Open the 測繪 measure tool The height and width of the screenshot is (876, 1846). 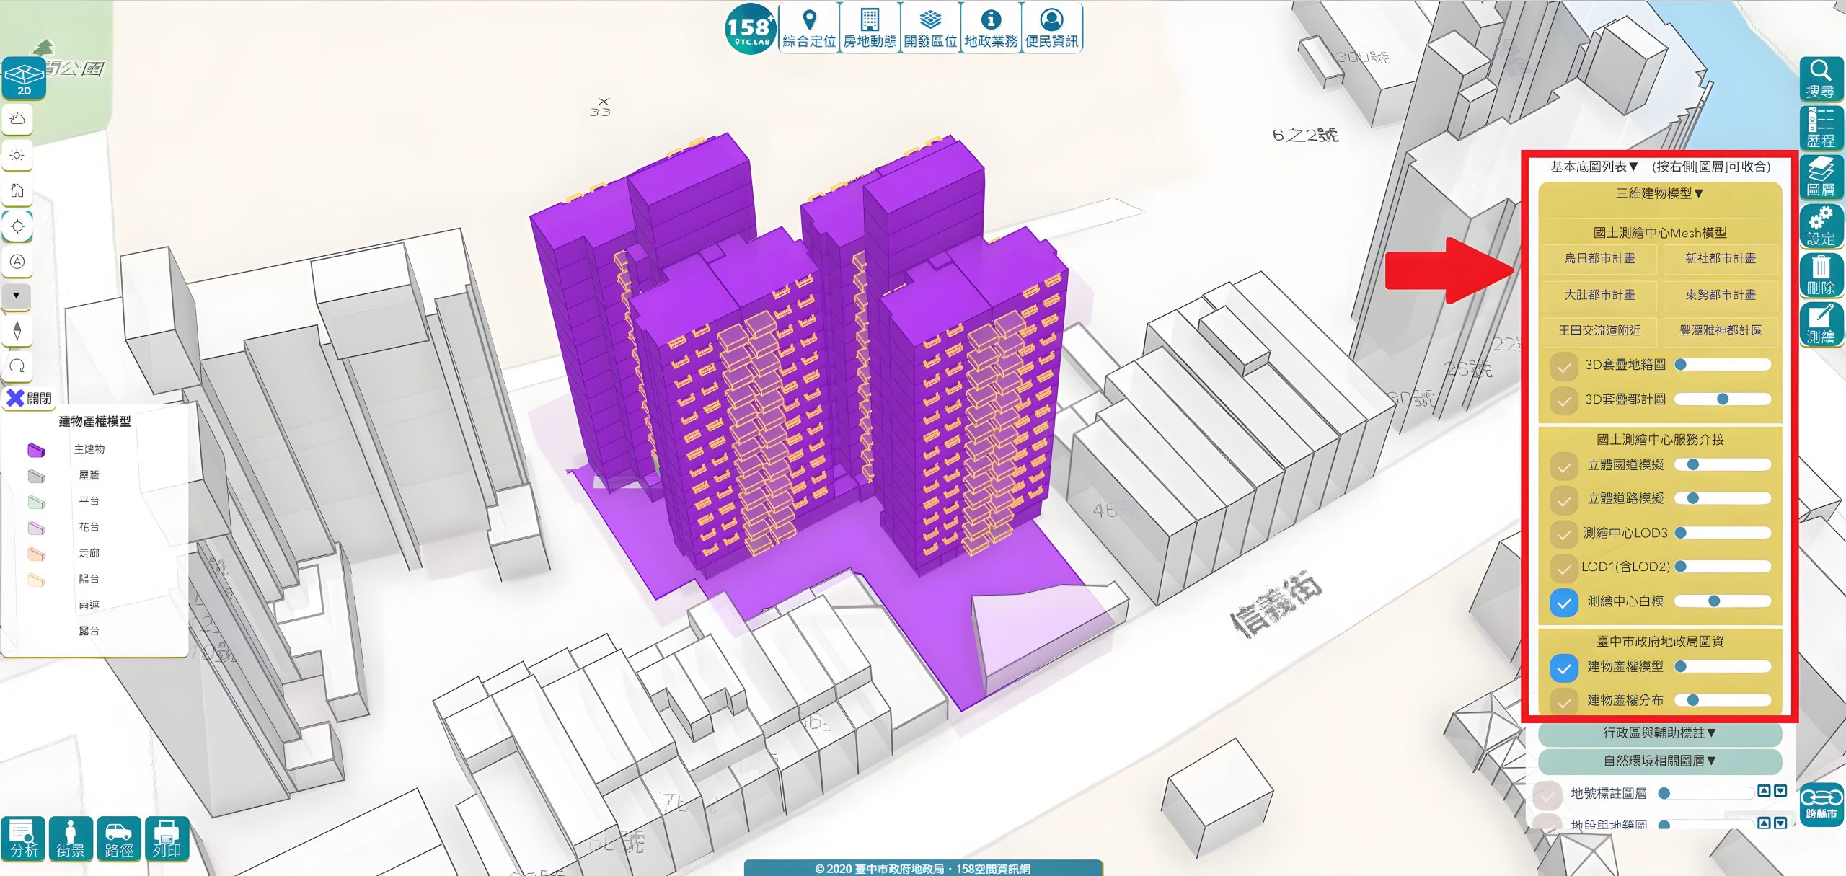tap(1821, 324)
